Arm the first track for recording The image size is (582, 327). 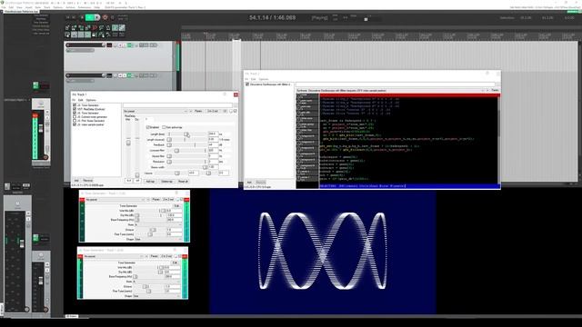point(68,45)
